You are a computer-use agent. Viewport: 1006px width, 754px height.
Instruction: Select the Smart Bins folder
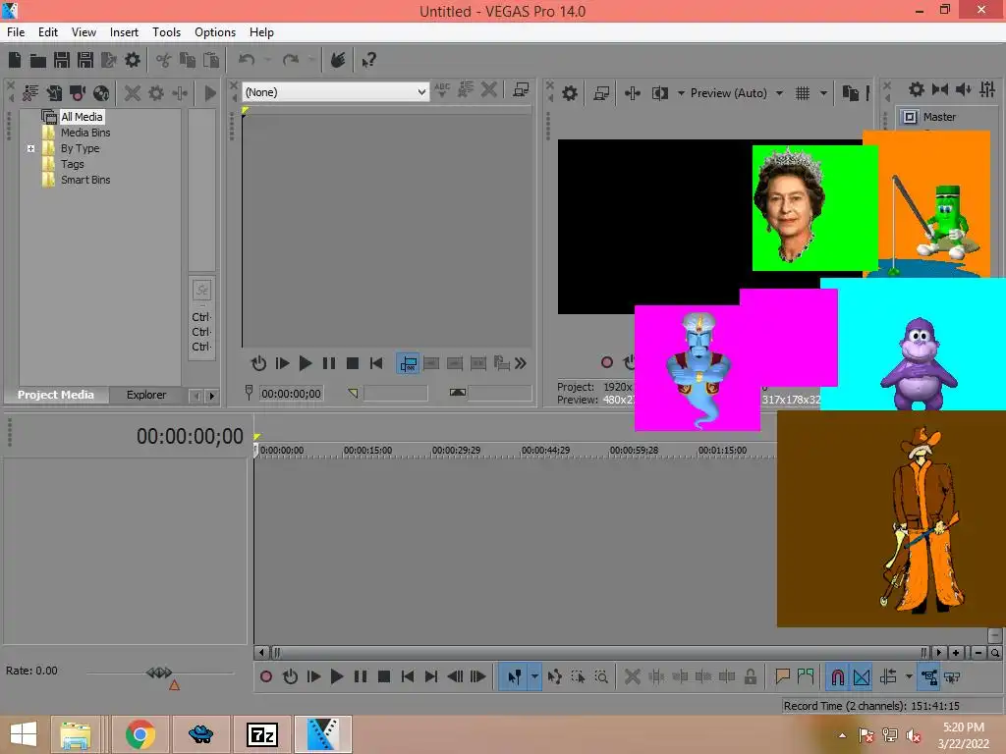(85, 181)
